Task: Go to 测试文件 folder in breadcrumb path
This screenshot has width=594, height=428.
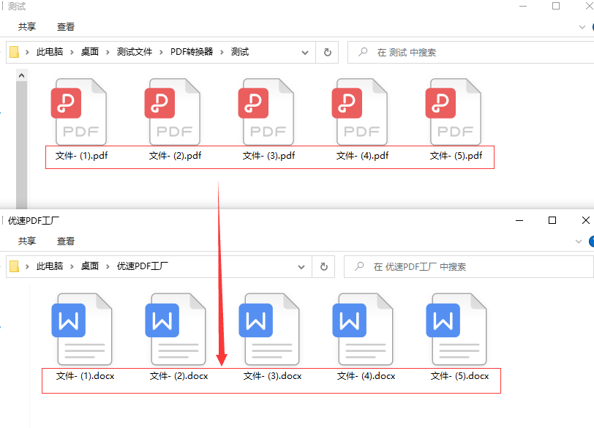Action: (x=135, y=52)
